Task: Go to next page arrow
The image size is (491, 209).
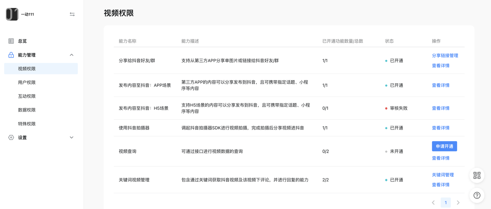Action: coord(458,202)
